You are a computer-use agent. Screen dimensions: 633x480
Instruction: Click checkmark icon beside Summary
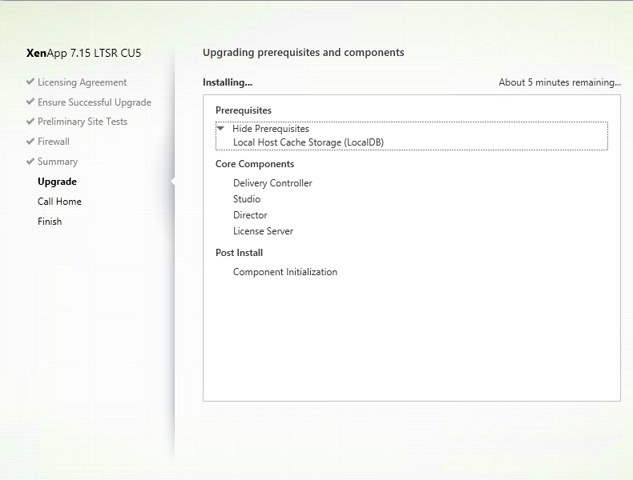(x=30, y=162)
